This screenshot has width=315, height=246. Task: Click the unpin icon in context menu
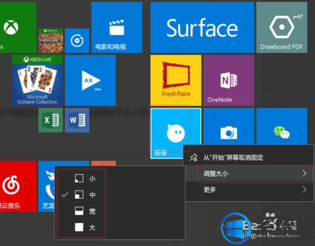[x=193, y=158]
